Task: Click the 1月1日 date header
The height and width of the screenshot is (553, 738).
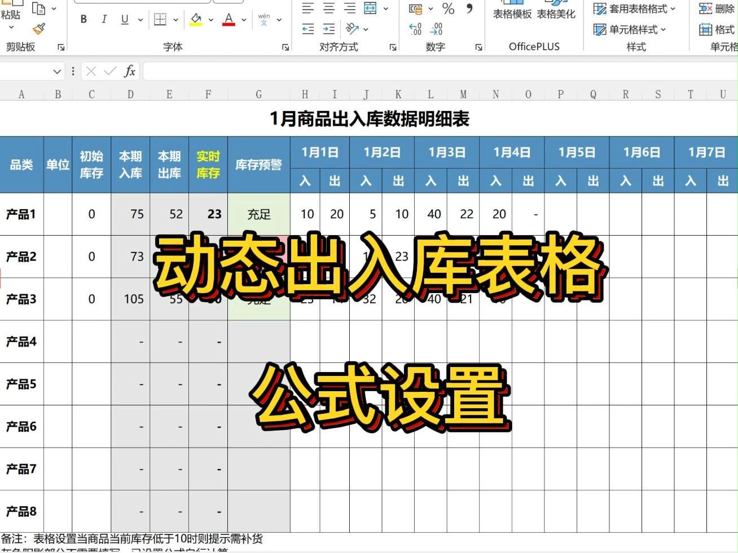Action: (x=320, y=152)
